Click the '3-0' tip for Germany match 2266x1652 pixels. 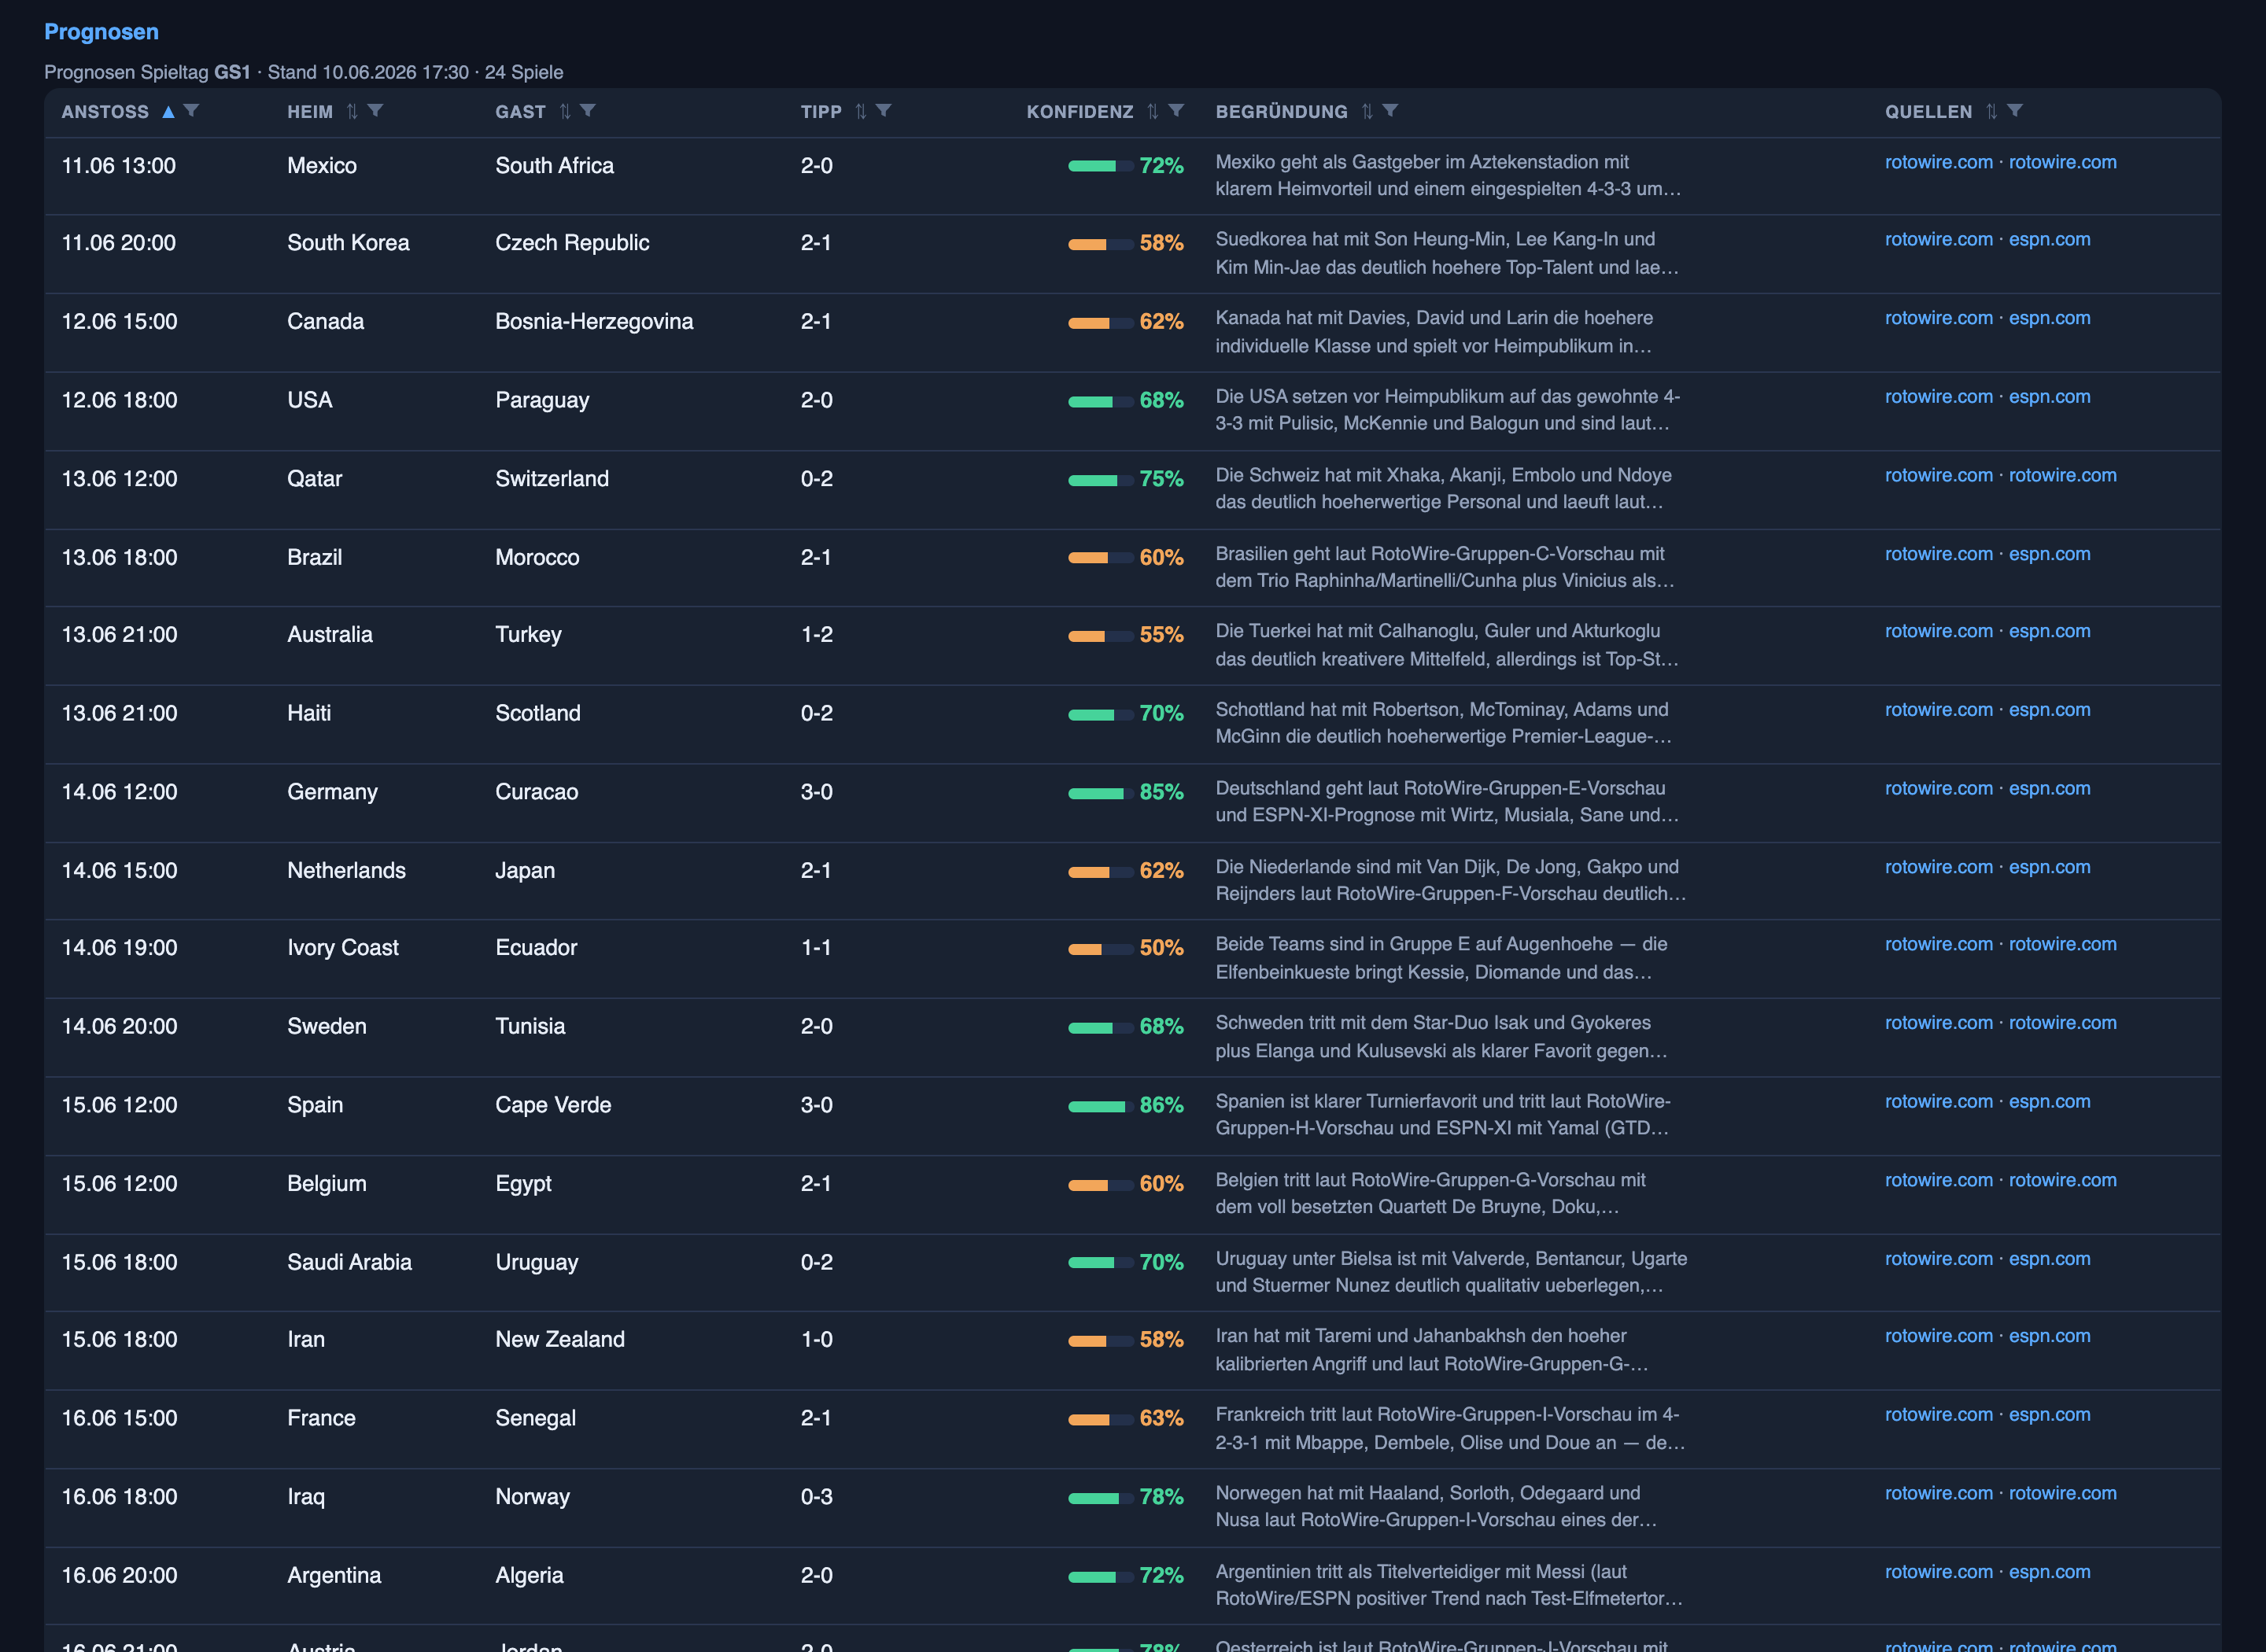816,792
